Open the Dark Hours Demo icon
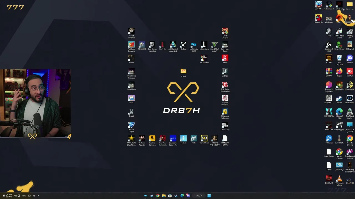Image resolution: width=355 pixels, height=199 pixels. coord(225,47)
